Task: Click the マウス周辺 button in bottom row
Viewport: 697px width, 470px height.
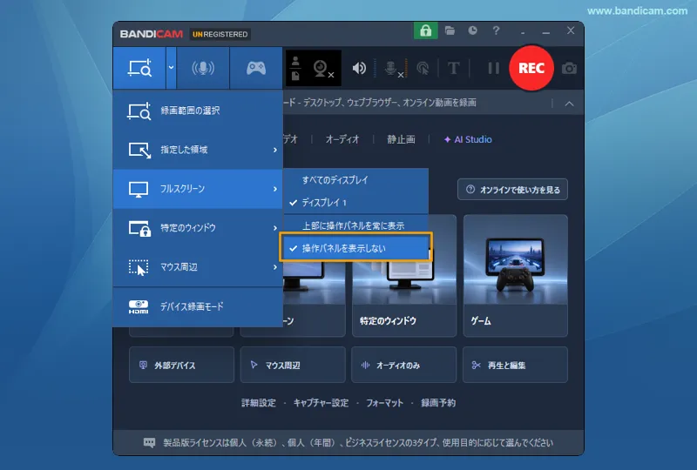Action: tap(293, 365)
